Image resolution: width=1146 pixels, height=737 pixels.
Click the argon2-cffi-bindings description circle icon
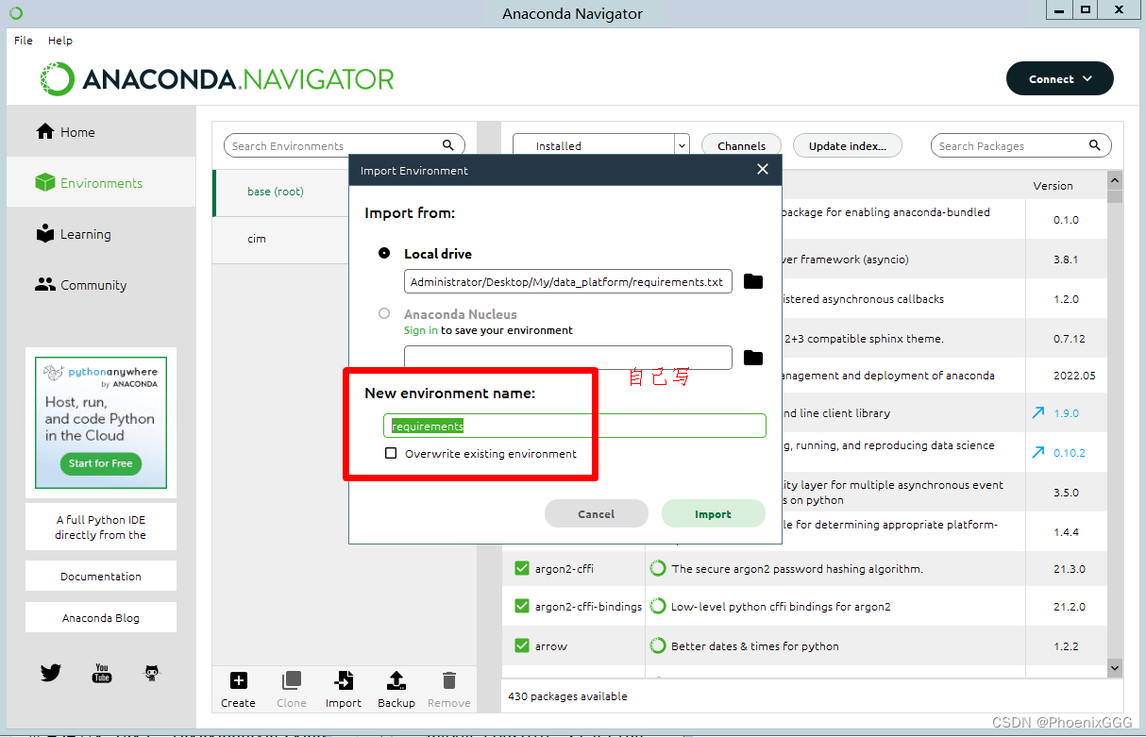click(658, 606)
